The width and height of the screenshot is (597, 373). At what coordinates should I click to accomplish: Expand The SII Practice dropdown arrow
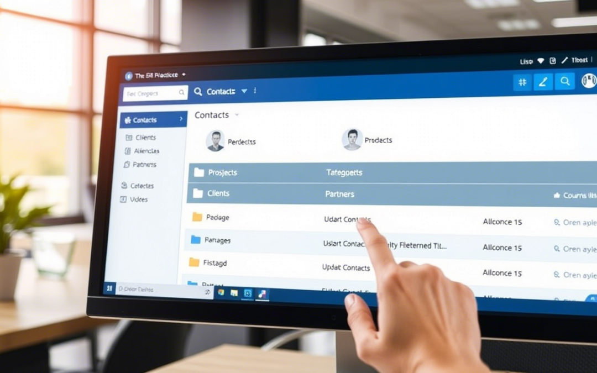[184, 75]
